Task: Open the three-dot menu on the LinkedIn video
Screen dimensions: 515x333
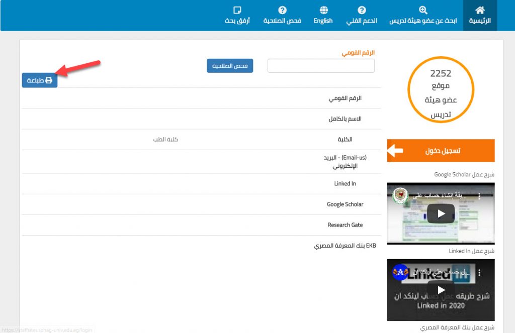Action: 480,273
